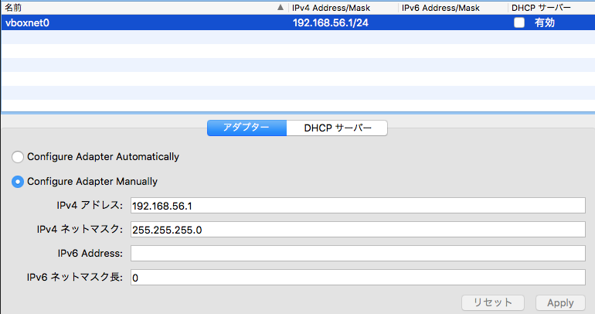Sort by IPv6 Address/Mask column header
This screenshot has height=314, width=595.
tap(453, 8)
